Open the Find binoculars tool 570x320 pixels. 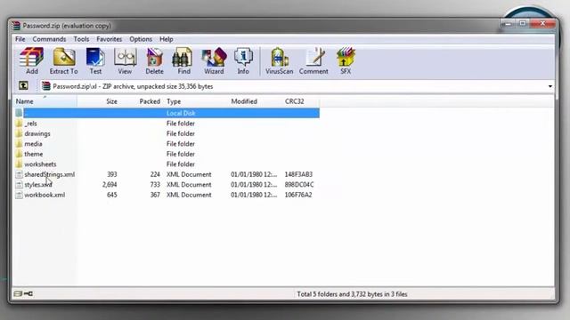point(183,61)
